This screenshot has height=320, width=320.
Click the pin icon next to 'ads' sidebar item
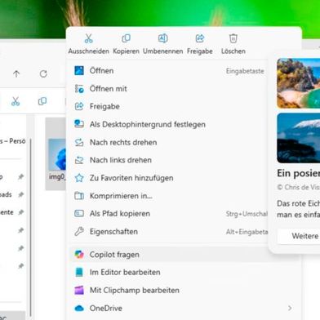pos(21,194)
